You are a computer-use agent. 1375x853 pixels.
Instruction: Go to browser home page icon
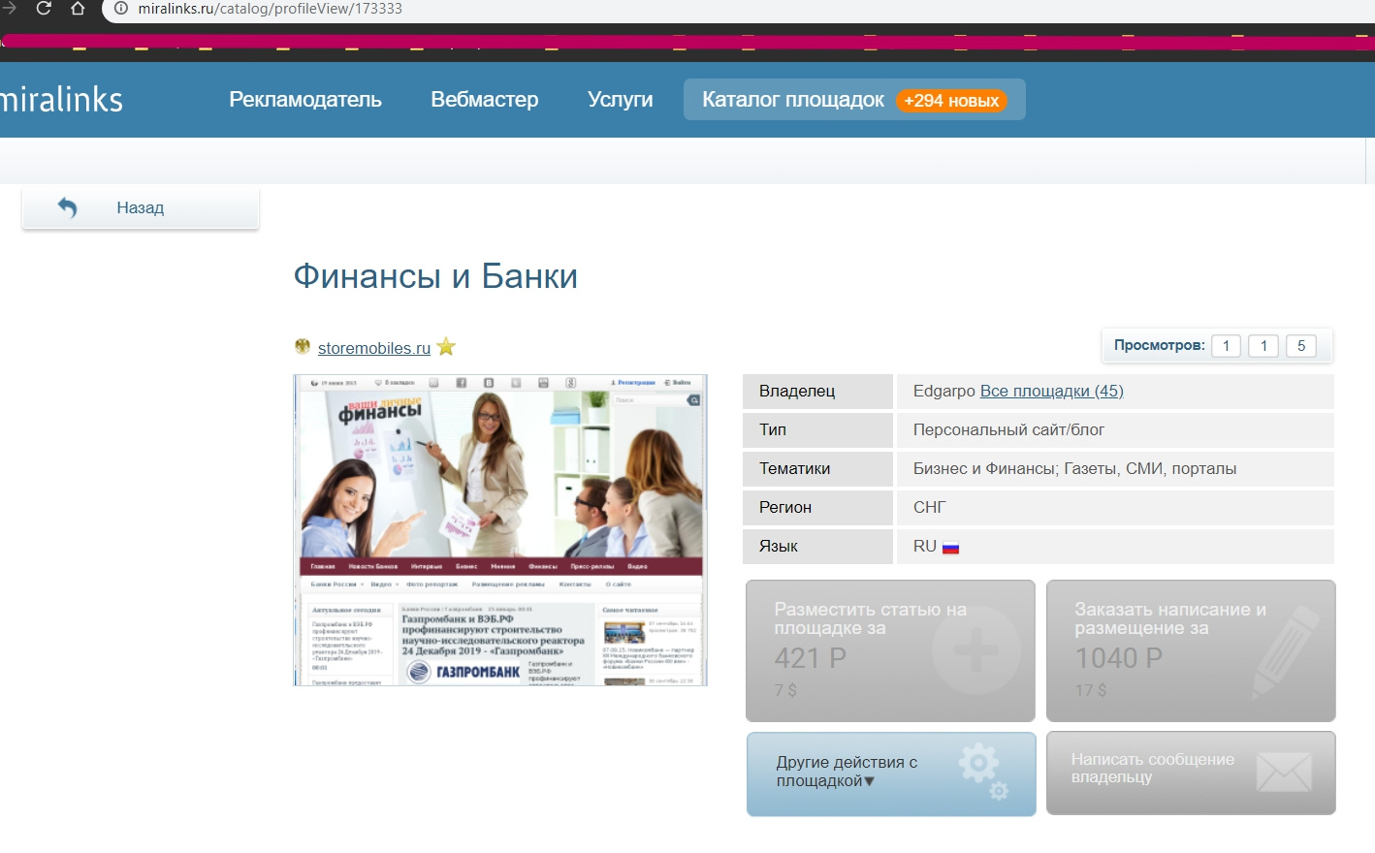point(79,9)
